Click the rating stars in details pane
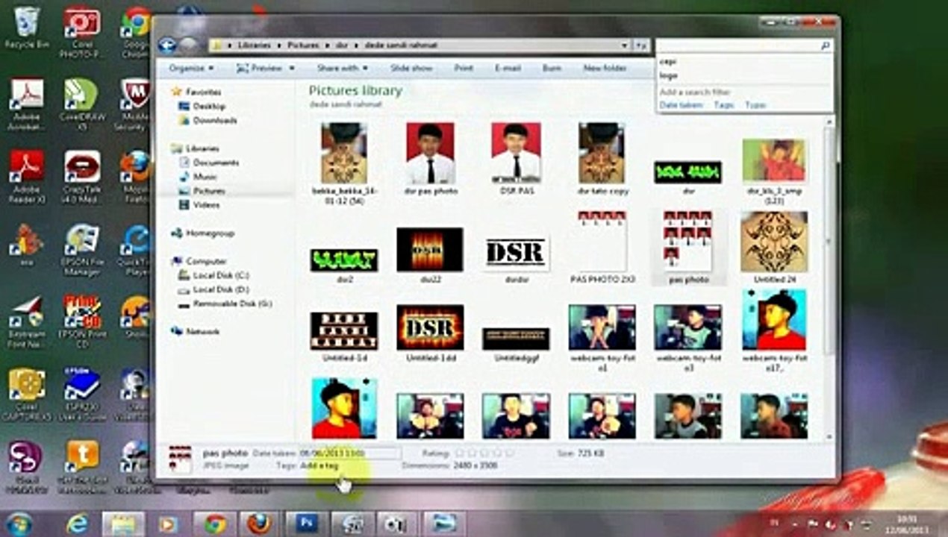The width and height of the screenshot is (948, 537). pos(484,453)
